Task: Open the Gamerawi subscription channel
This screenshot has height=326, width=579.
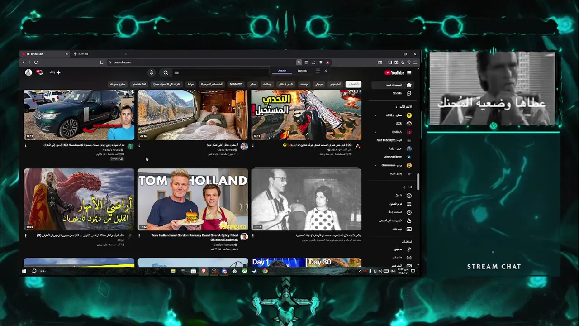Action: tap(393, 165)
